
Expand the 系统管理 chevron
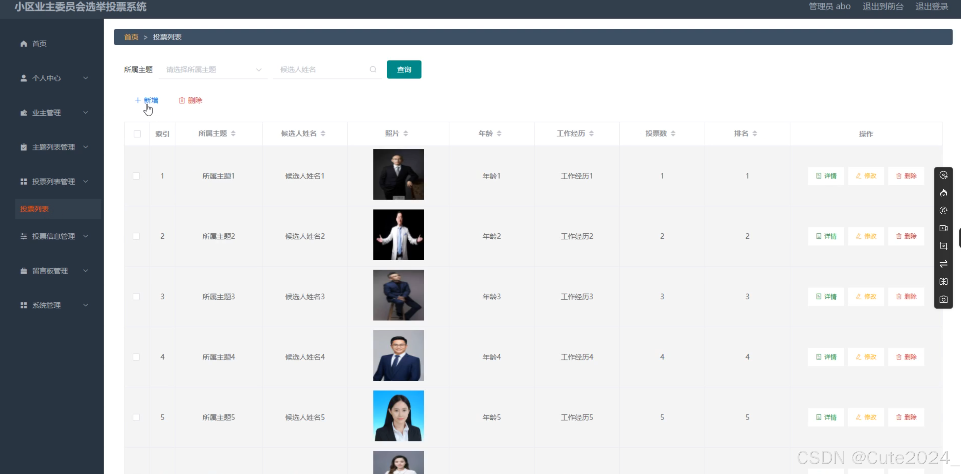tap(86, 305)
